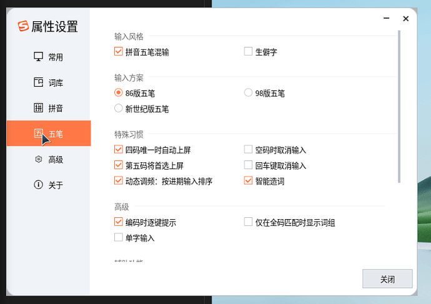Screen dimensions: 431x304
Task: Click the 输入方案 section heading
Action: 129,77
